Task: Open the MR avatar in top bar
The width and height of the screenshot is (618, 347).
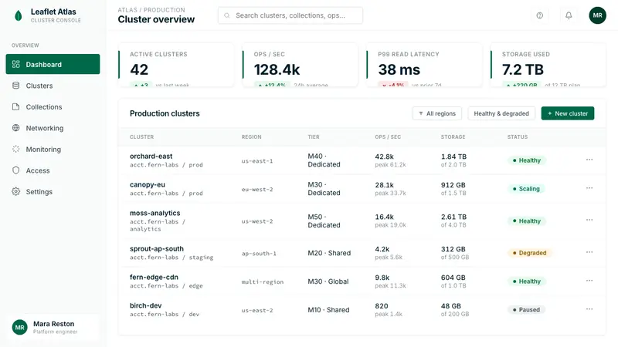Action: click(597, 15)
